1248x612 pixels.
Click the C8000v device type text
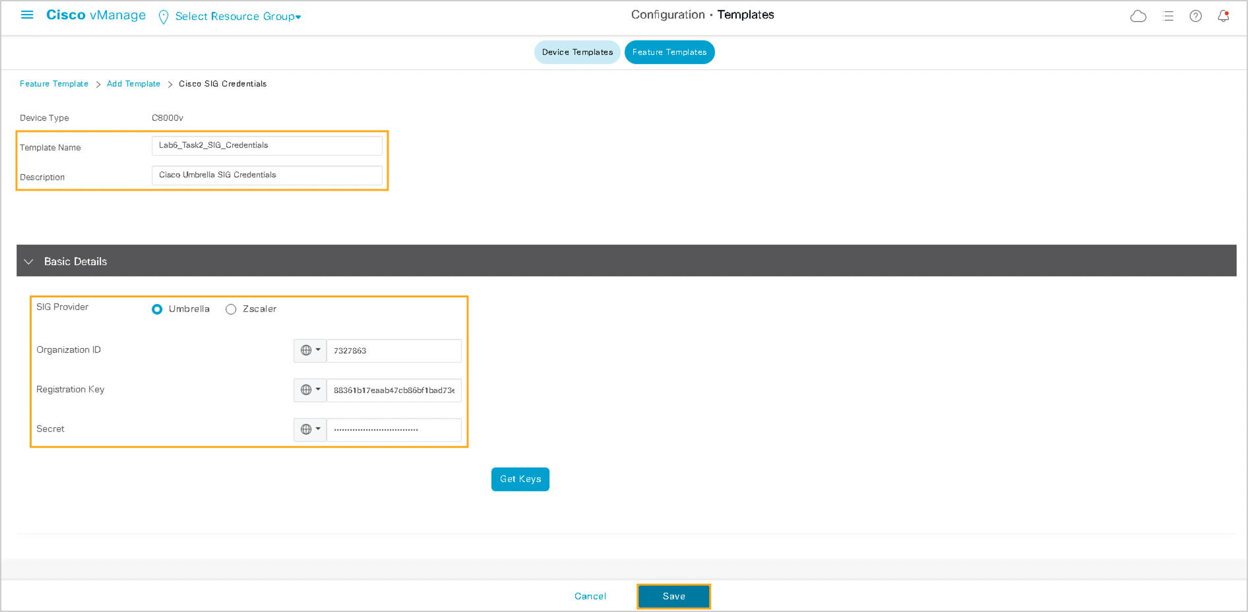[168, 118]
